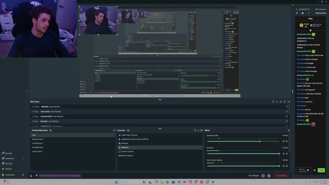The image size is (329, 185).
Task: Select the Live scene
Action: tap(73, 135)
